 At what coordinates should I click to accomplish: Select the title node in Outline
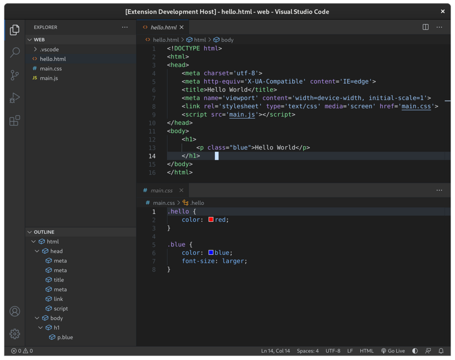[80, 280]
